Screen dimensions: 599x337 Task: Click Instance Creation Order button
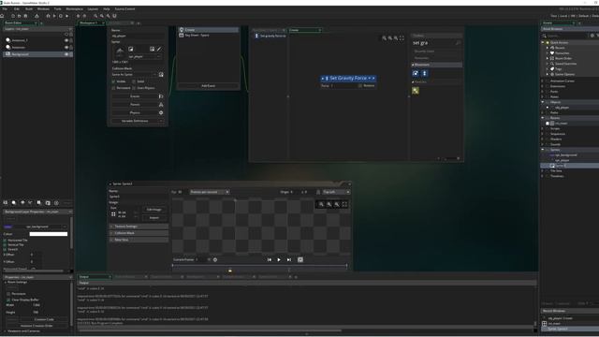(x=37, y=326)
